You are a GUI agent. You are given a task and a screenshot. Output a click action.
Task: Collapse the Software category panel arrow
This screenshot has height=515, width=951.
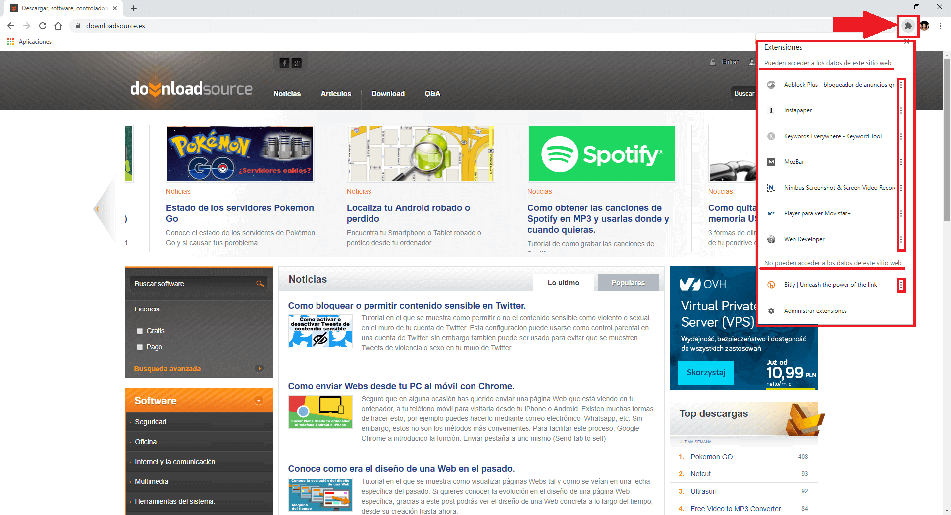(259, 401)
